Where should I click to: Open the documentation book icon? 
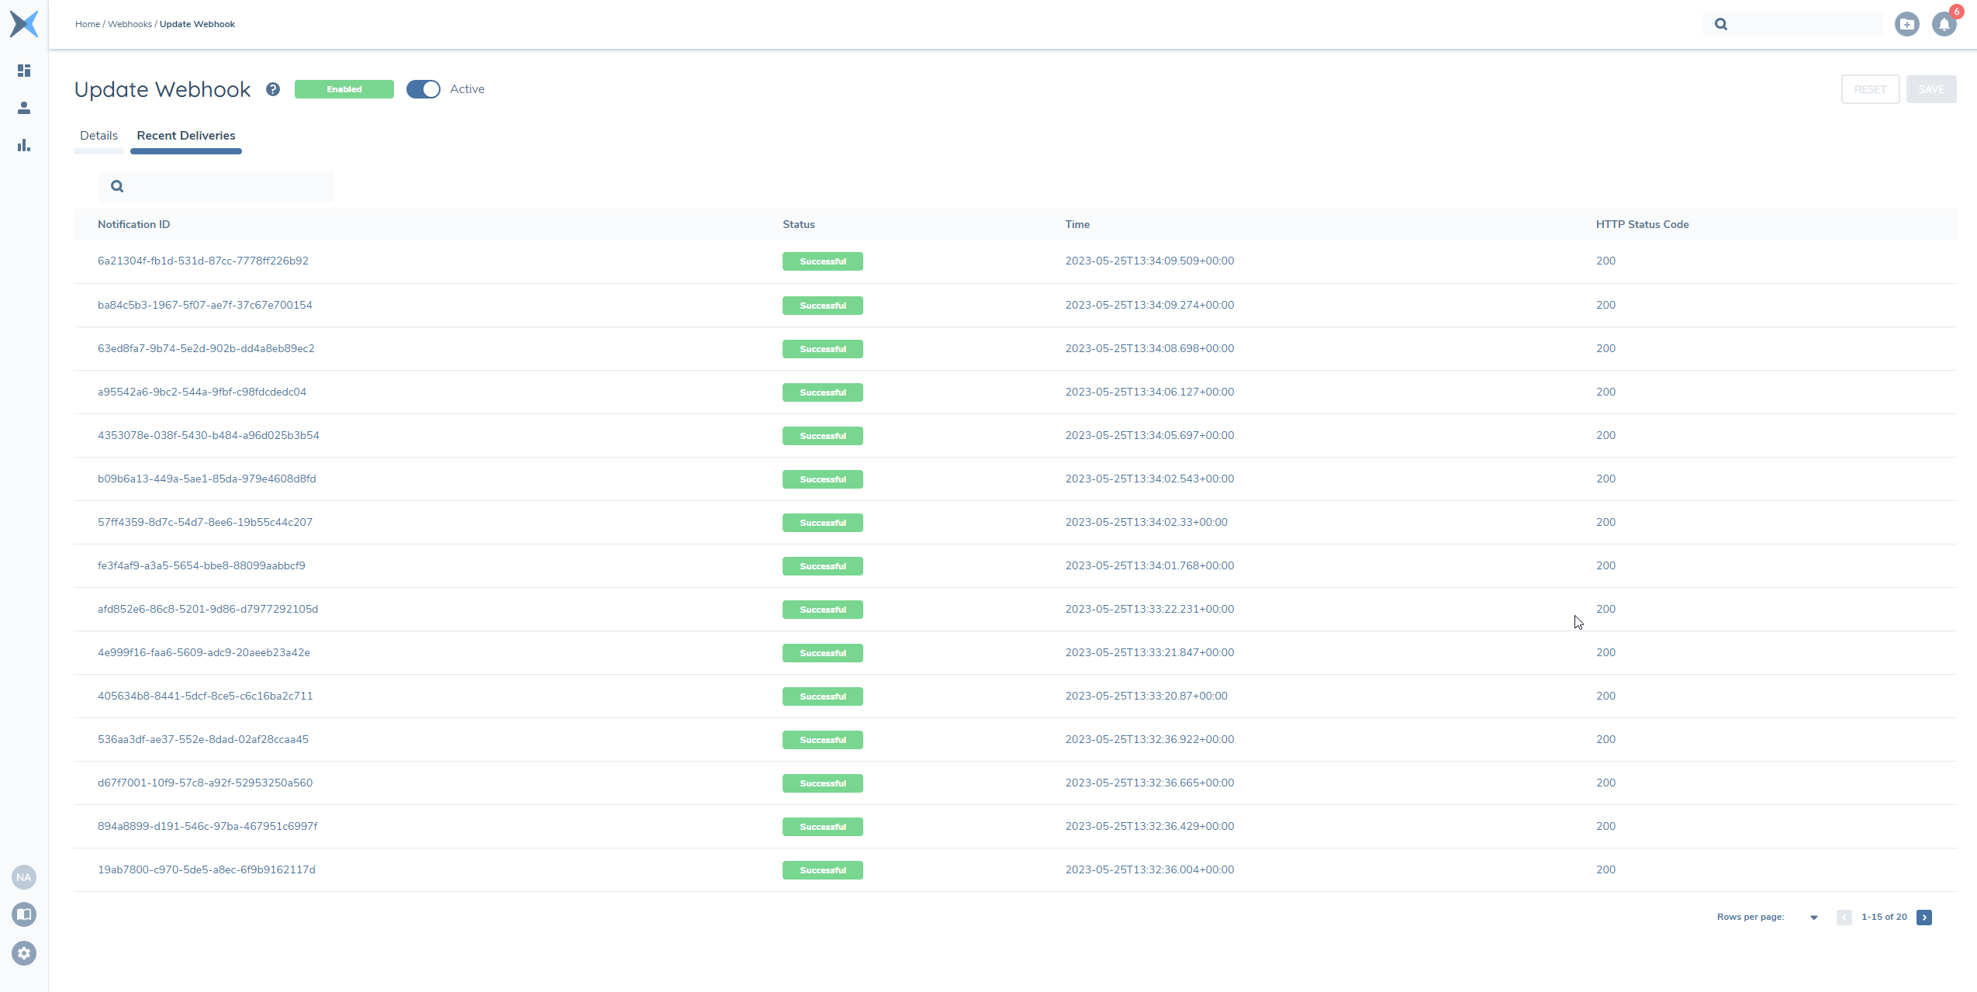(24, 914)
